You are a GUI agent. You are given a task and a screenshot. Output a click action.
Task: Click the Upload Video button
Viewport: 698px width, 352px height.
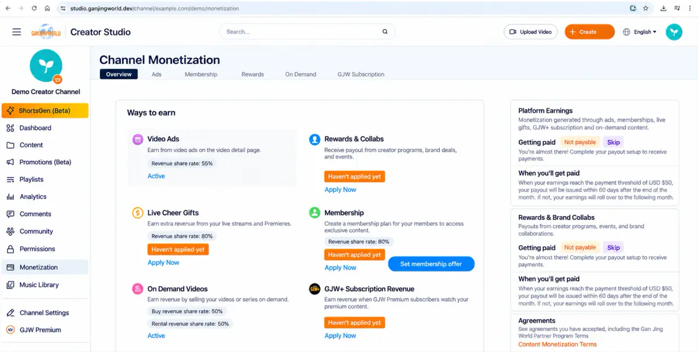pyautogui.click(x=530, y=32)
